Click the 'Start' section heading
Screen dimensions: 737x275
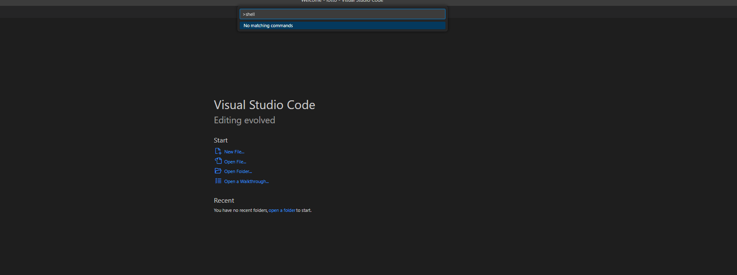[220, 140]
